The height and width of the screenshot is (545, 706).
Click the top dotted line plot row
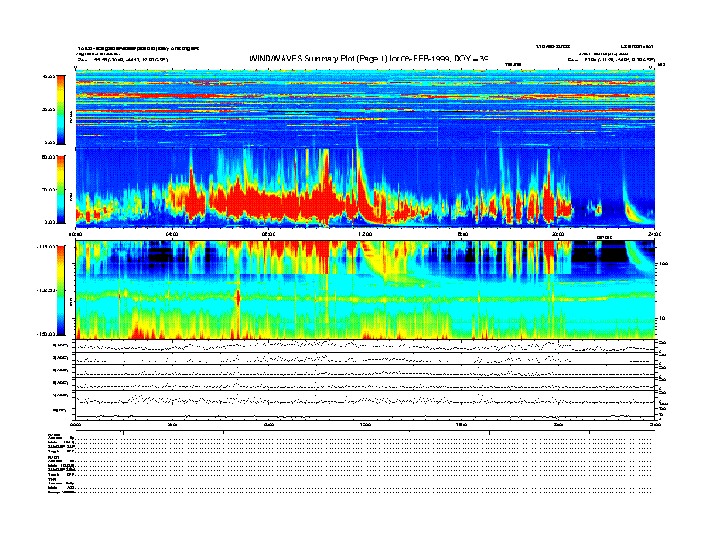[365, 346]
